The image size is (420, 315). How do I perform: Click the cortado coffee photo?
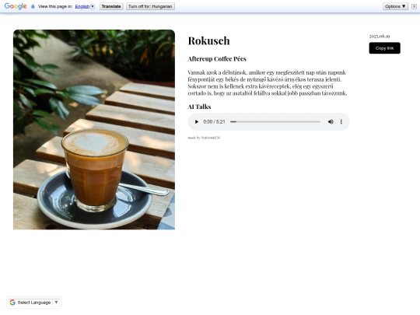tap(94, 130)
